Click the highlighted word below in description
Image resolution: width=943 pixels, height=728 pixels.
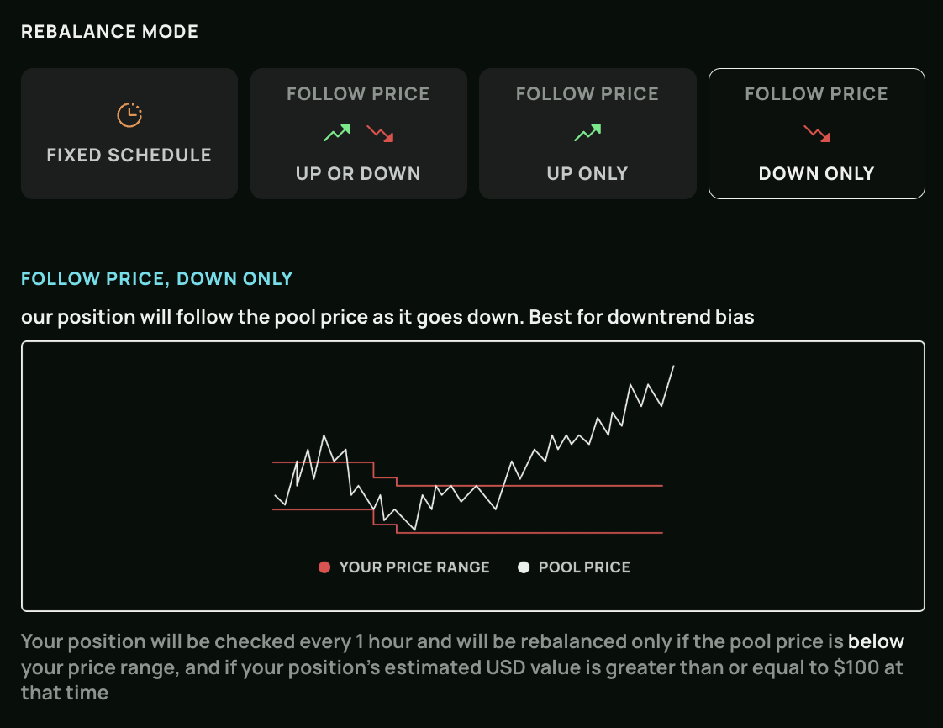coord(876,642)
